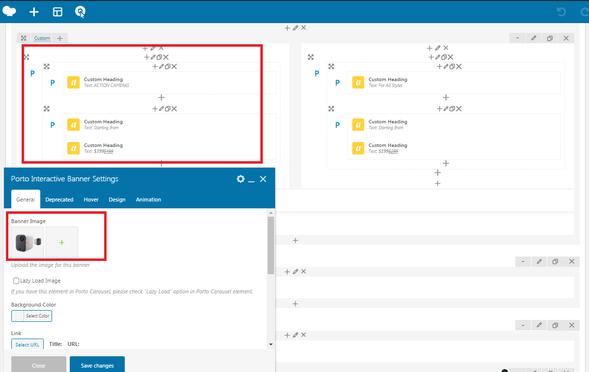Click the Save changes button
This screenshot has height=372, width=589.
pyautogui.click(x=97, y=365)
